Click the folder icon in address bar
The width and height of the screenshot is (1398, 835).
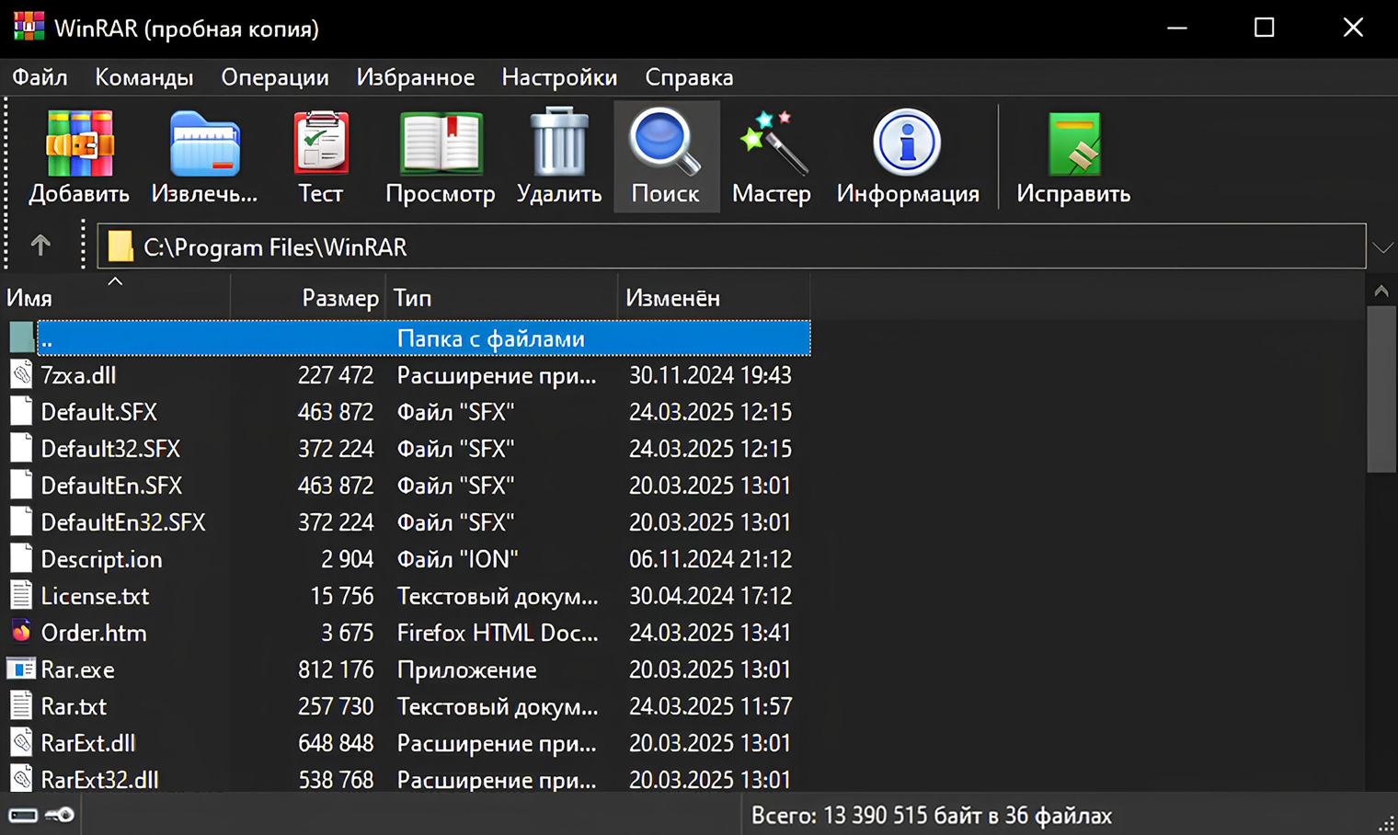pyautogui.click(x=120, y=246)
